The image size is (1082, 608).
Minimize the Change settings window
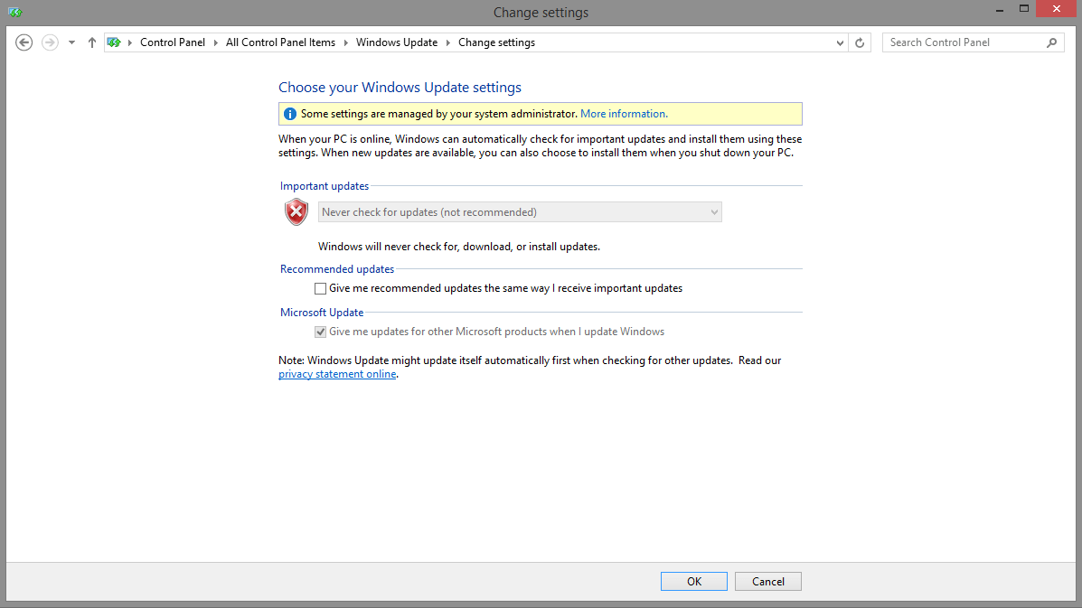(x=1000, y=10)
